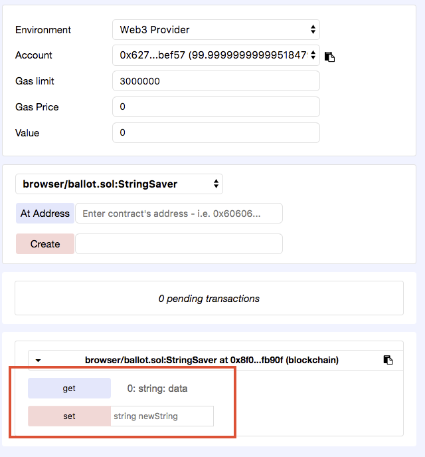Click the contract address input box
Screen dimensions: 425x457
point(179,214)
